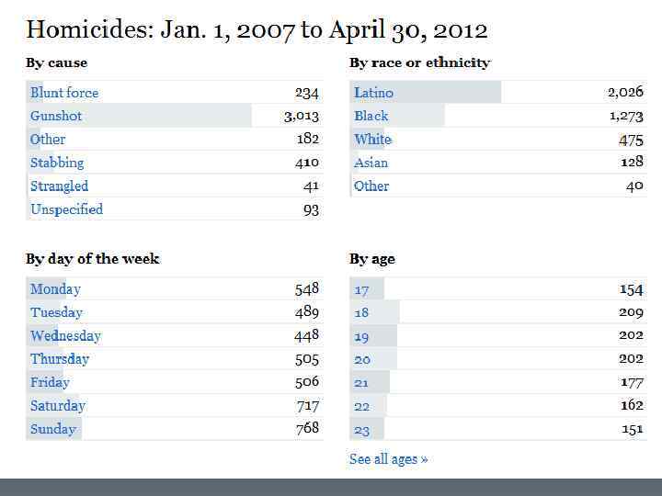
Task: Click the Wednesday day link
Action: [65, 335]
